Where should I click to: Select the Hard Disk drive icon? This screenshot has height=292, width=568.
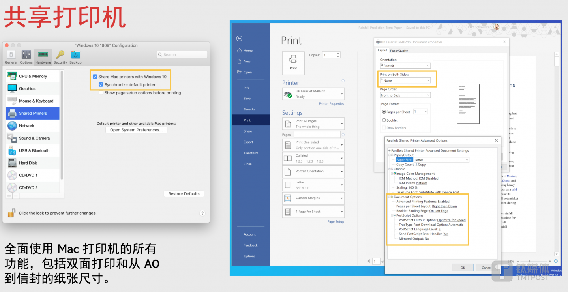(x=12, y=163)
